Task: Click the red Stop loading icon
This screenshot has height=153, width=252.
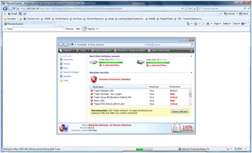Action: [195, 8]
